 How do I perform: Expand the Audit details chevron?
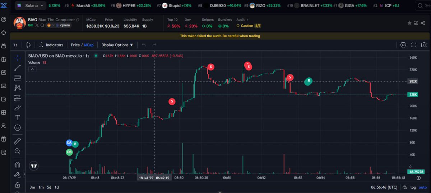point(247,20)
